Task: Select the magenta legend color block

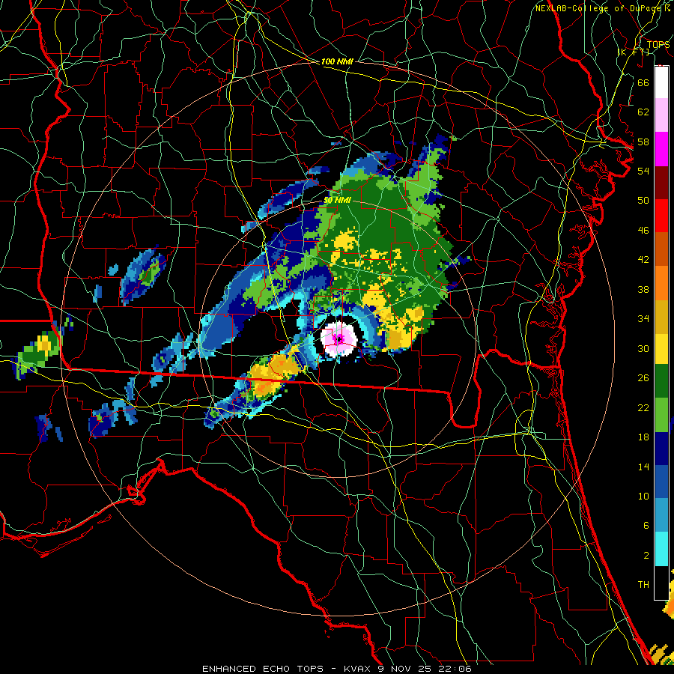Action: 661,149
